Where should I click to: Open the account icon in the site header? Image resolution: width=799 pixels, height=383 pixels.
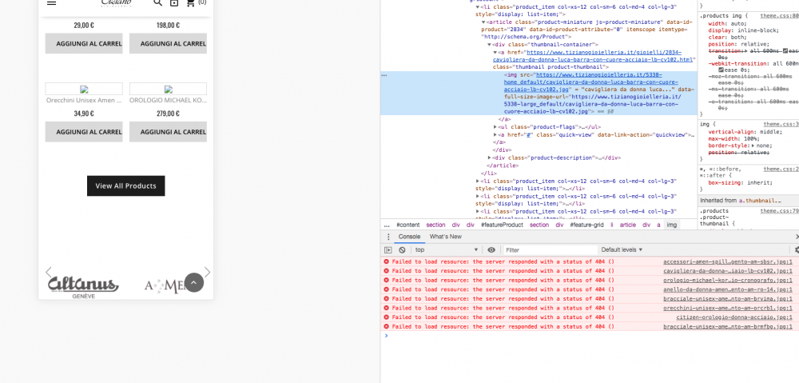pyautogui.click(x=174, y=2)
